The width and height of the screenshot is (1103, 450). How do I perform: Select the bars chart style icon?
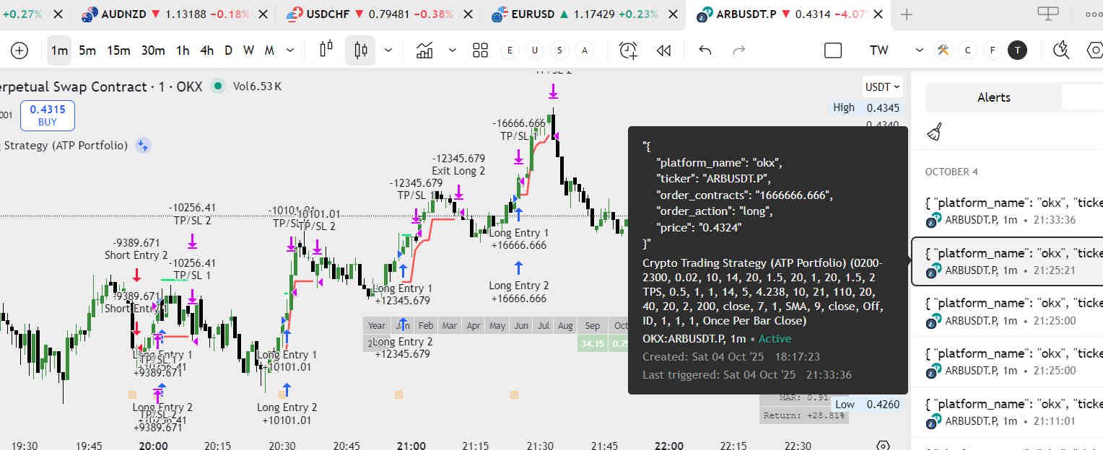click(x=326, y=50)
